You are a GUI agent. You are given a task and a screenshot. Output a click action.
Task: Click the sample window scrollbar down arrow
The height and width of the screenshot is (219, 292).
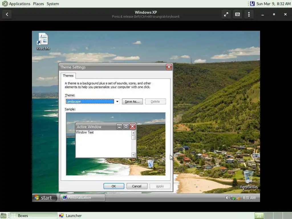tap(133, 155)
